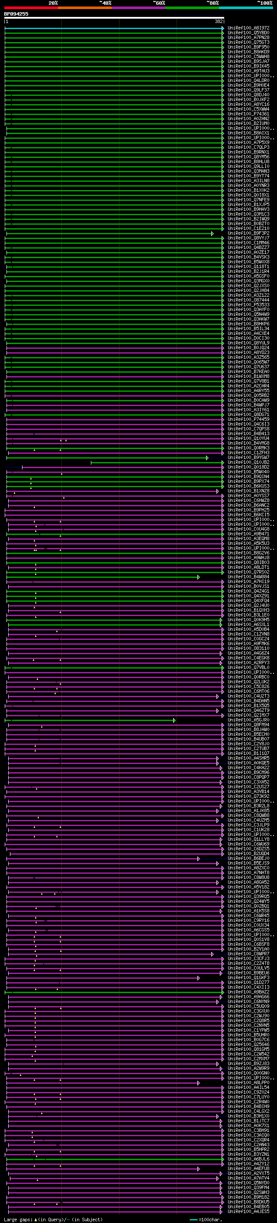The height and width of the screenshot is (1223, 277).
Task: Select the label UniRef100_B6ANC2
Action: coord(248,505)
